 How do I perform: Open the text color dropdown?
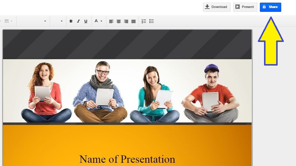pos(98,21)
